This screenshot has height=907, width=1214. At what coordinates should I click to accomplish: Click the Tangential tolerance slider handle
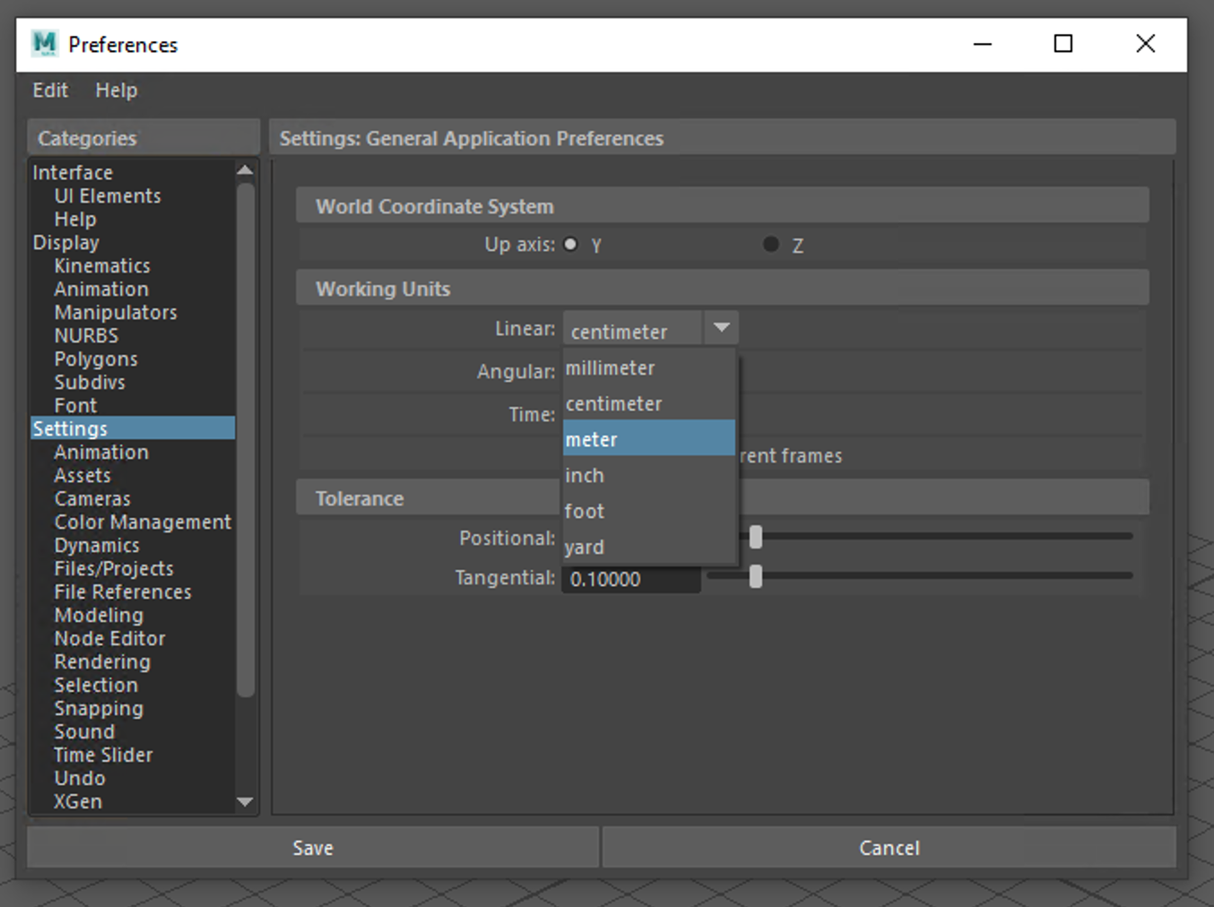pos(756,577)
